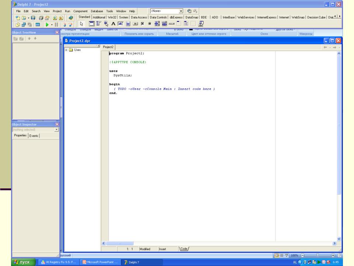Image resolution: width=354 pixels, height=266 pixels.
Task: Switch to Vit Registry Fix taskbar button
Action: point(59,262)
